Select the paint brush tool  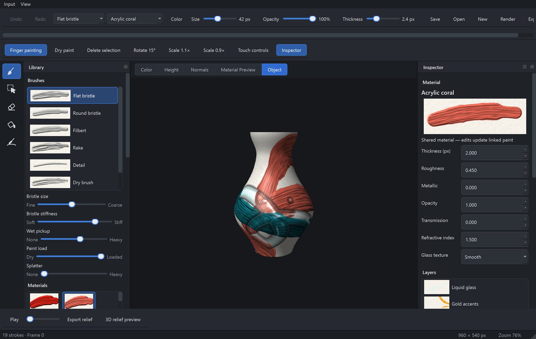pyautogui.click(x=12, y=71)
